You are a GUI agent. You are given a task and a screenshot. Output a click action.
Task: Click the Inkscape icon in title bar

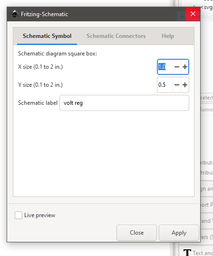coord(15,14)
